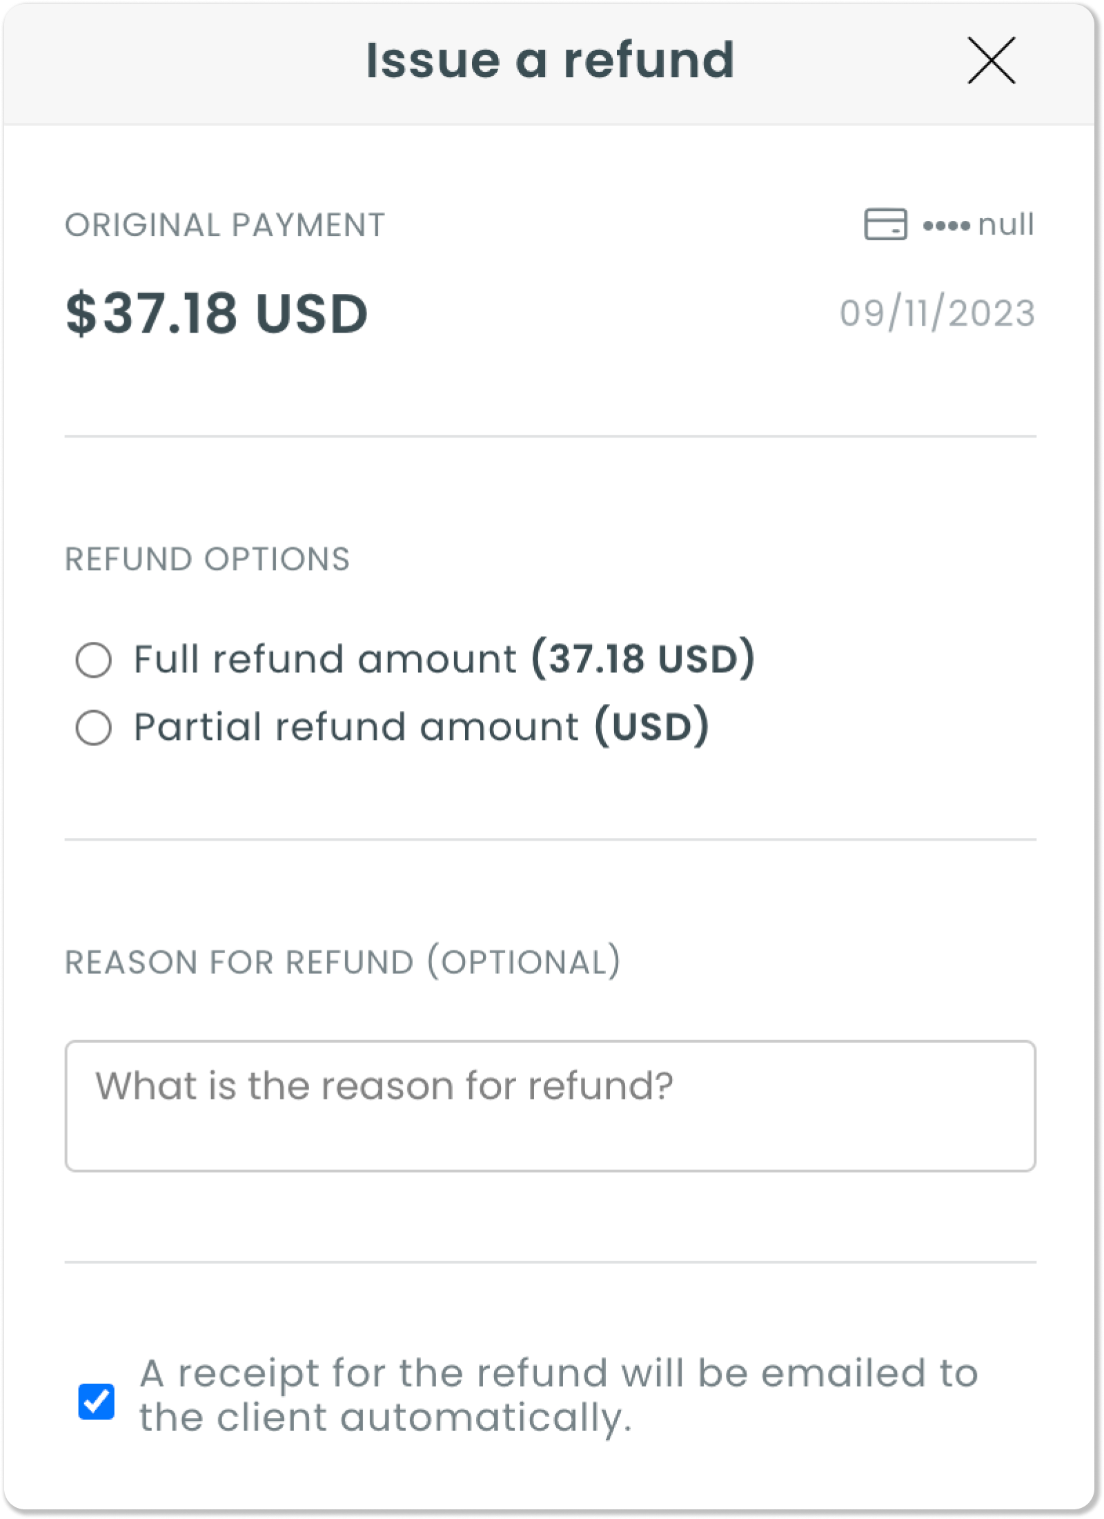The height and width of the screenshot is (1519, 1104).
Task: Uncheck the email receipt checkbox
Action: pyautogui.click(x=96, y=1401)
